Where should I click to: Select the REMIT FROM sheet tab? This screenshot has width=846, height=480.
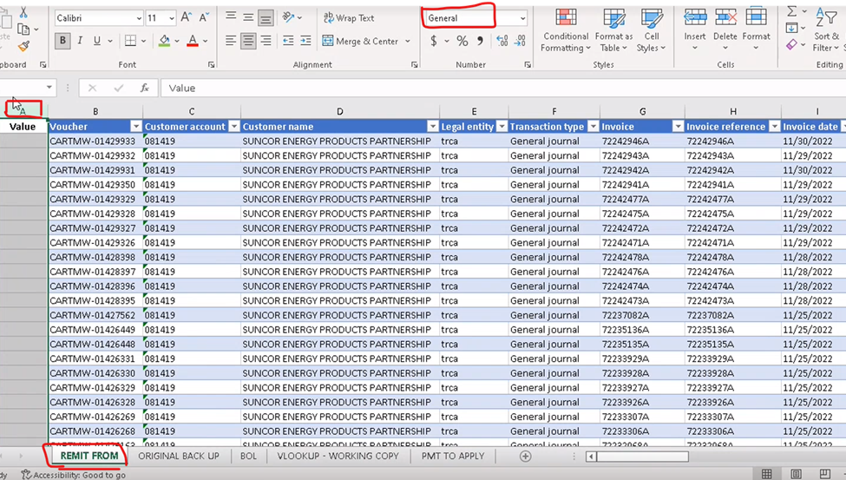(x=89, y=457)
